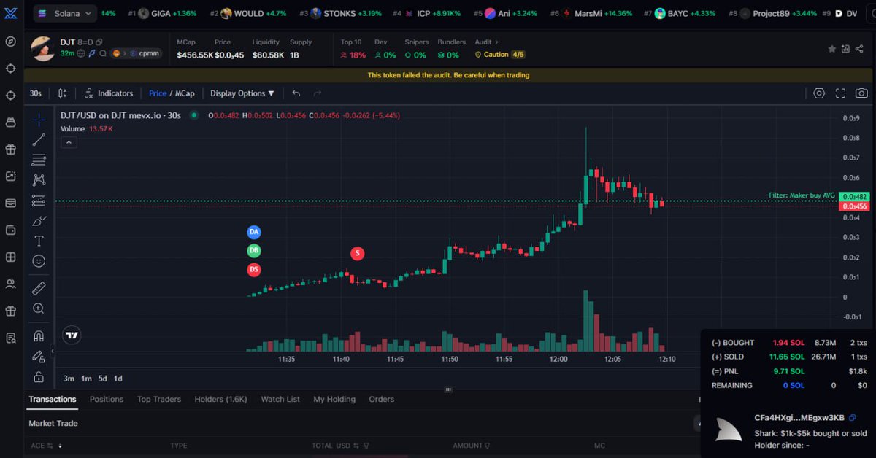Screen dimensions: 876x458
Task: Set chart range to 1d
Action: (118, 379)
